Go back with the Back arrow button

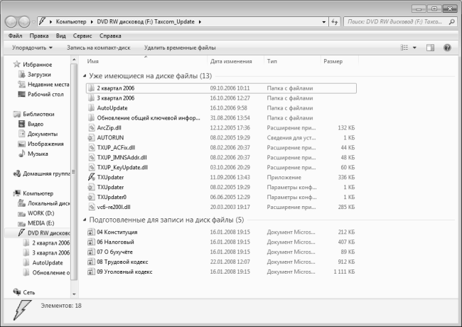point(11,21)
